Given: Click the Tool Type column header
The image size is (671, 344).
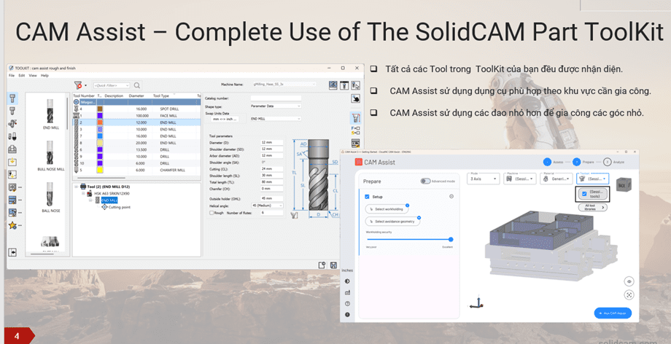Looking at the screenshot, I should point(161,96).
